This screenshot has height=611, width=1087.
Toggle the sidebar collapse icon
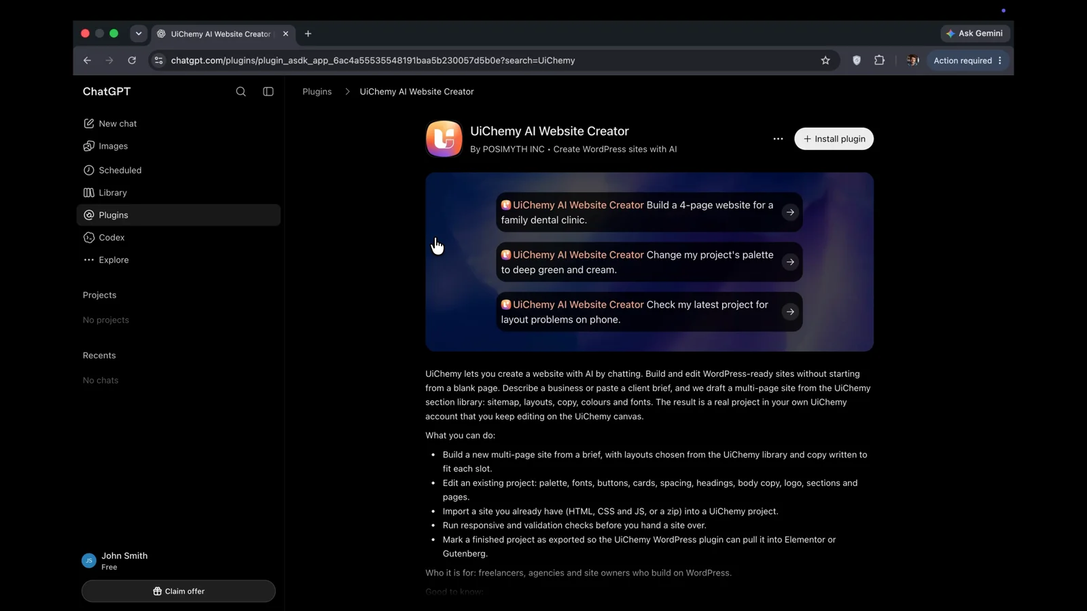[x=268, y=92]
